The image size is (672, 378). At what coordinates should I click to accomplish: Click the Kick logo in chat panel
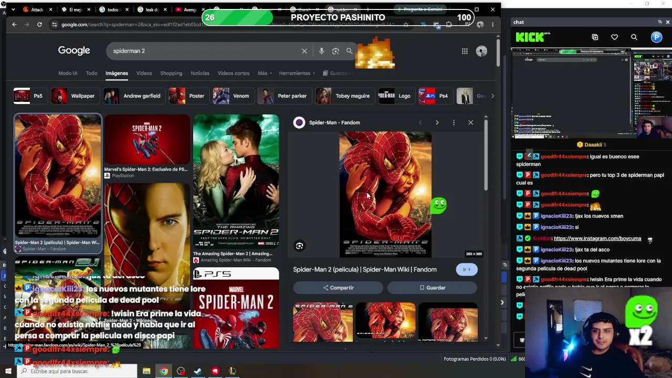point(533,37)
